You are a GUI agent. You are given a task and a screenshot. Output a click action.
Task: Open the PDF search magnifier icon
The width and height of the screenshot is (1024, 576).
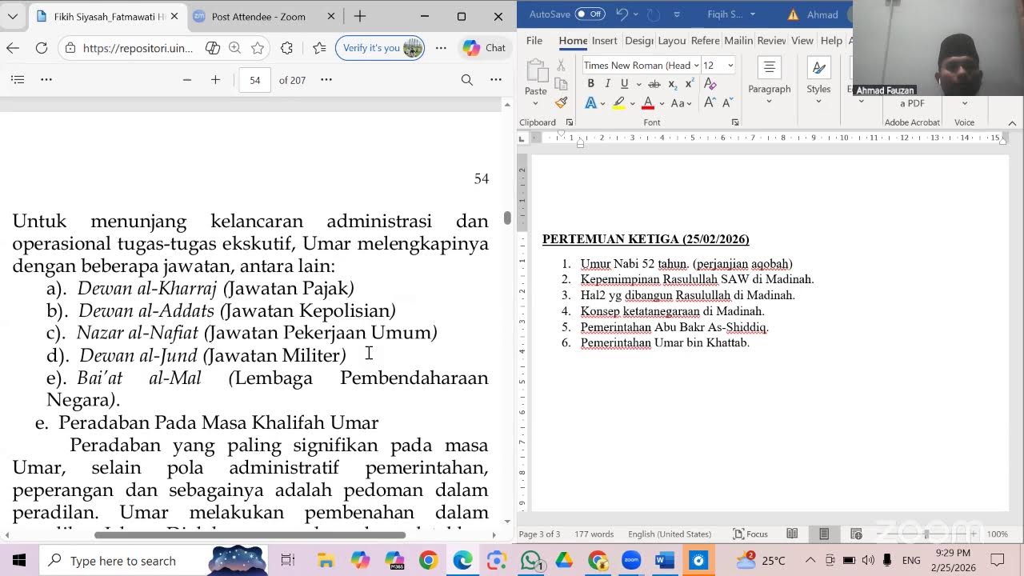[x=467, y=80]
